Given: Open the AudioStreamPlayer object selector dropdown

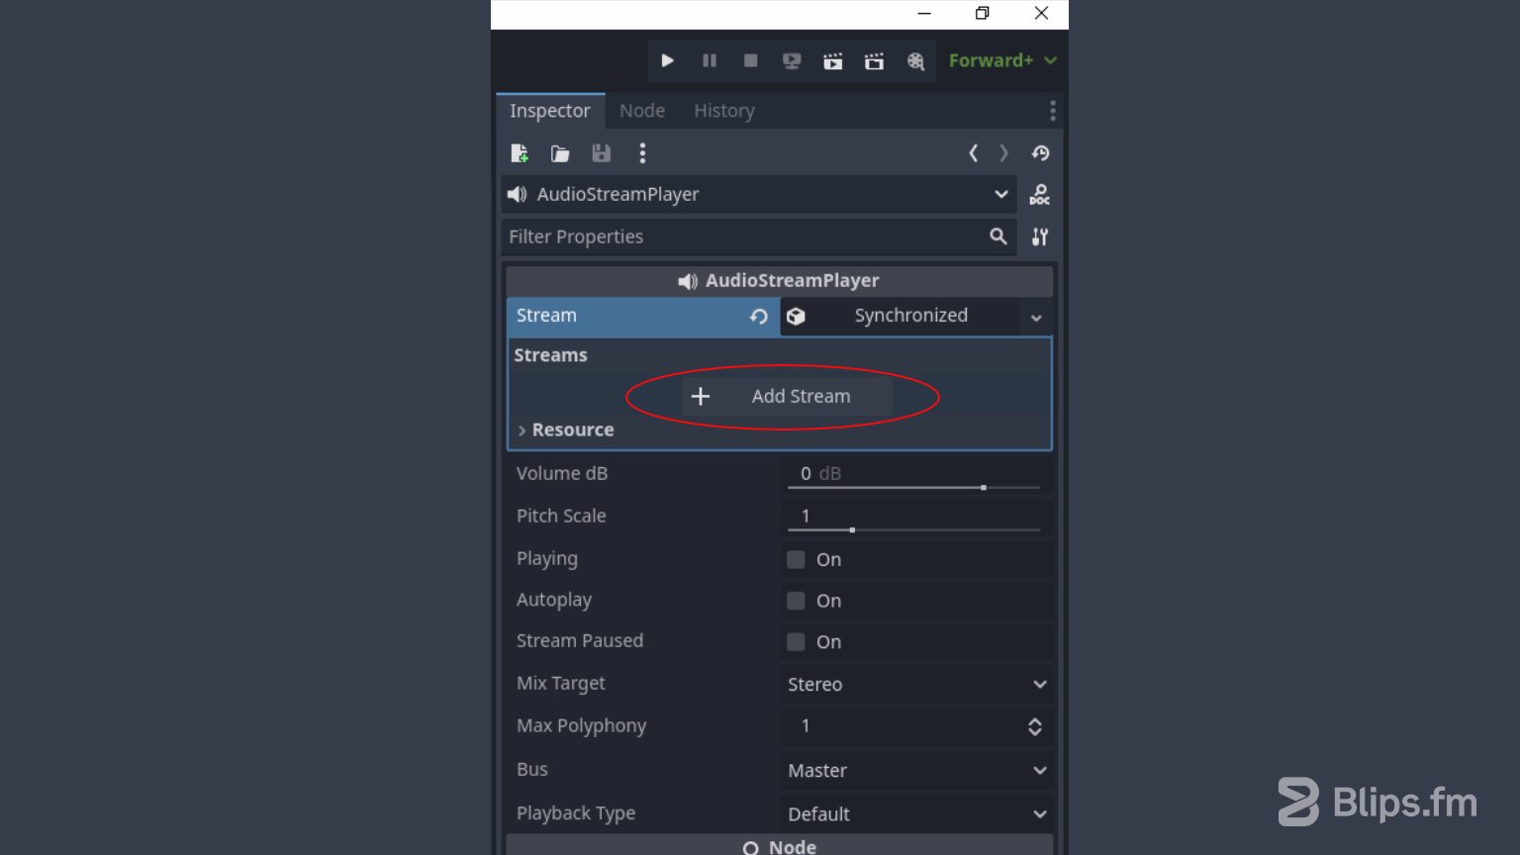Looking at the screenshot, I should coord(759,194).
